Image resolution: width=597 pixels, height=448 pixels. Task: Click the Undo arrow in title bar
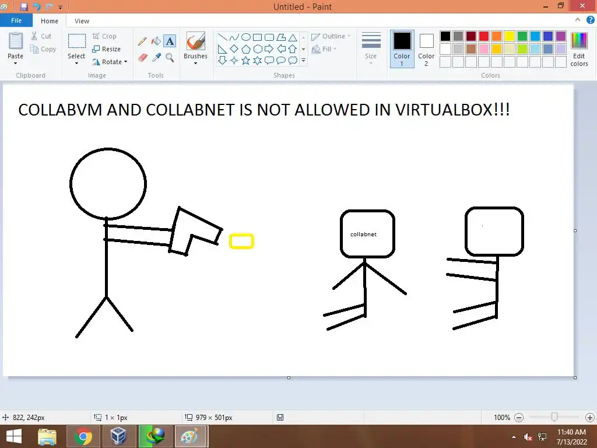tap(37, 7)
